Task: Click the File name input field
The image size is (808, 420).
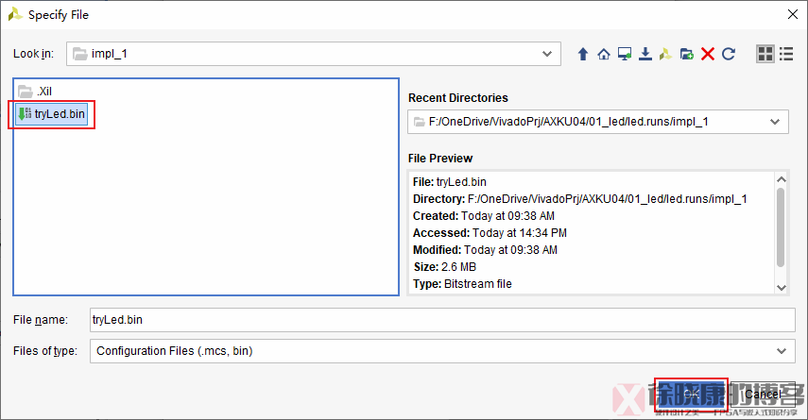Action: point(442,320)
